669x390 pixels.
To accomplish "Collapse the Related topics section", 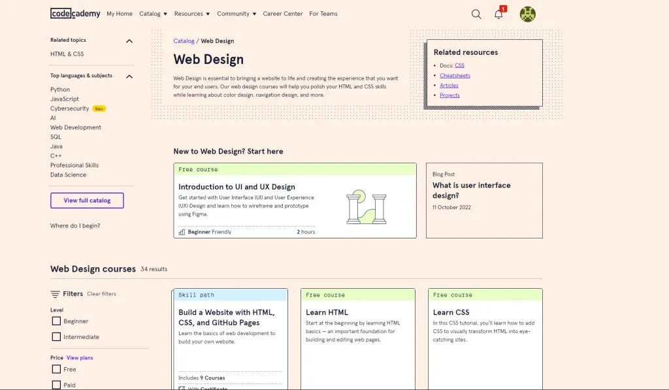I will click(x=129, y=41).
